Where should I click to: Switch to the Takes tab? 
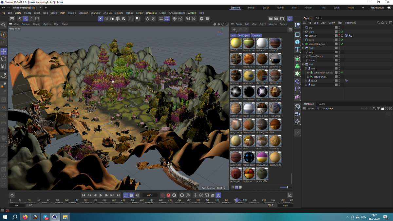pos(319,18)
